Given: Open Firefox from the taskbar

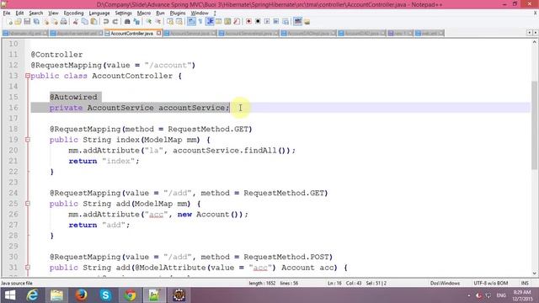Looking at the screenshot, I should click(81, 295).
